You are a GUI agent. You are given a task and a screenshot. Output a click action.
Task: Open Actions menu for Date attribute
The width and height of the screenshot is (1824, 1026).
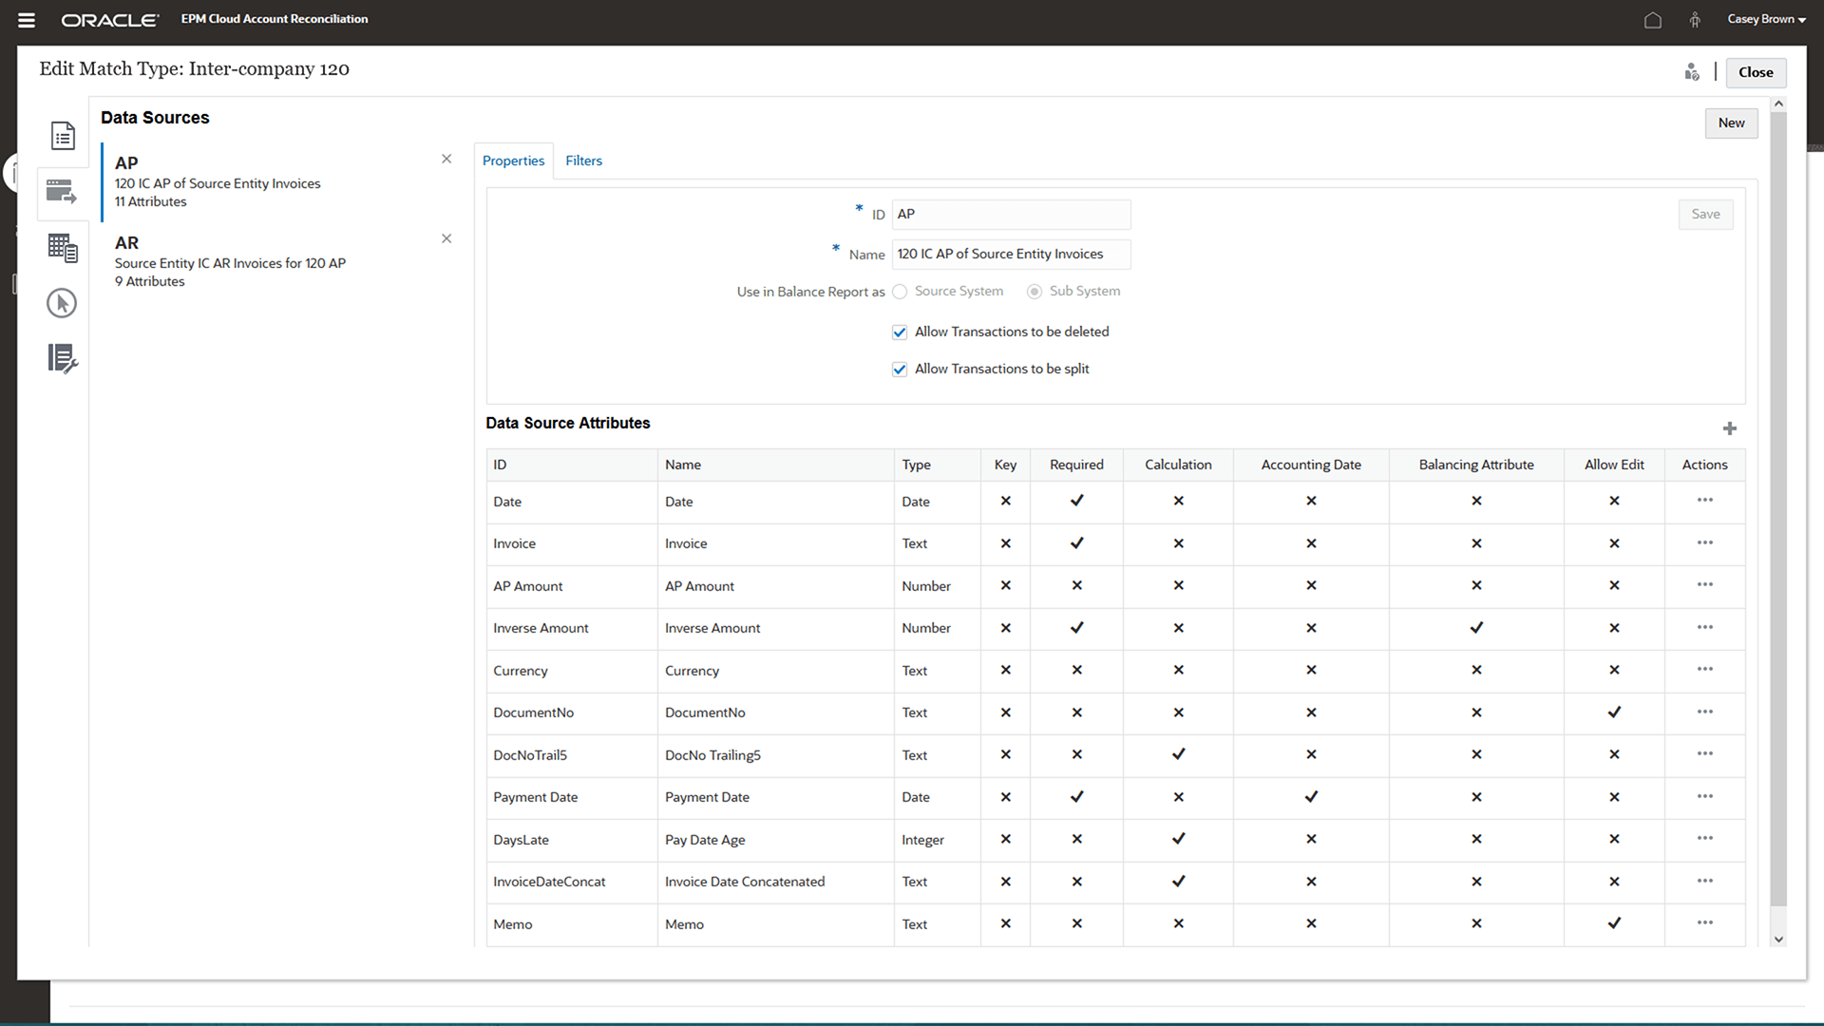pos(1704,501)
